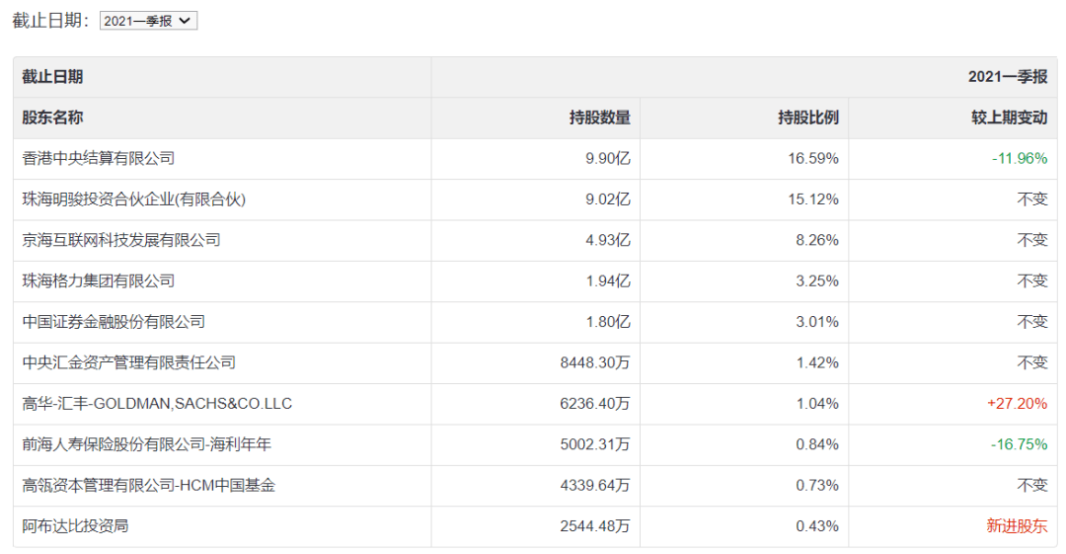Select shareholder 高瓴资本管理有限公司-HCM中国基金

coord(149,485)
